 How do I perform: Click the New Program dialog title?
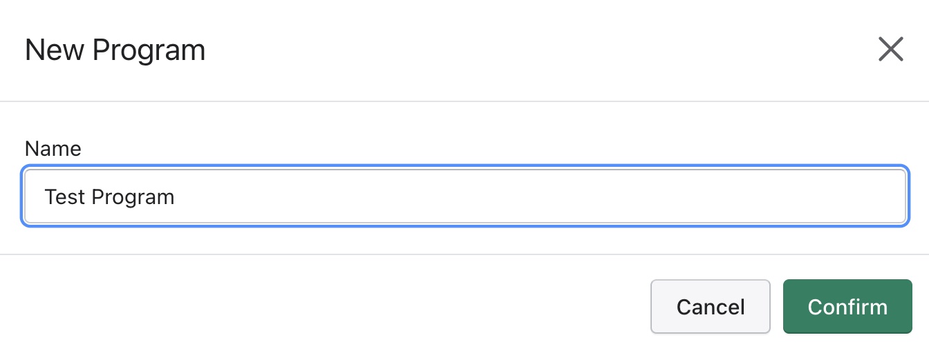click(x=115, y=50)
